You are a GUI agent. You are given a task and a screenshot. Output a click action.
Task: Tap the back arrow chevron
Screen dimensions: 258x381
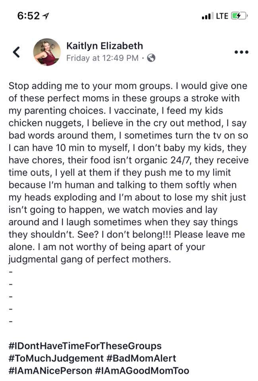(x=17, y=52)
